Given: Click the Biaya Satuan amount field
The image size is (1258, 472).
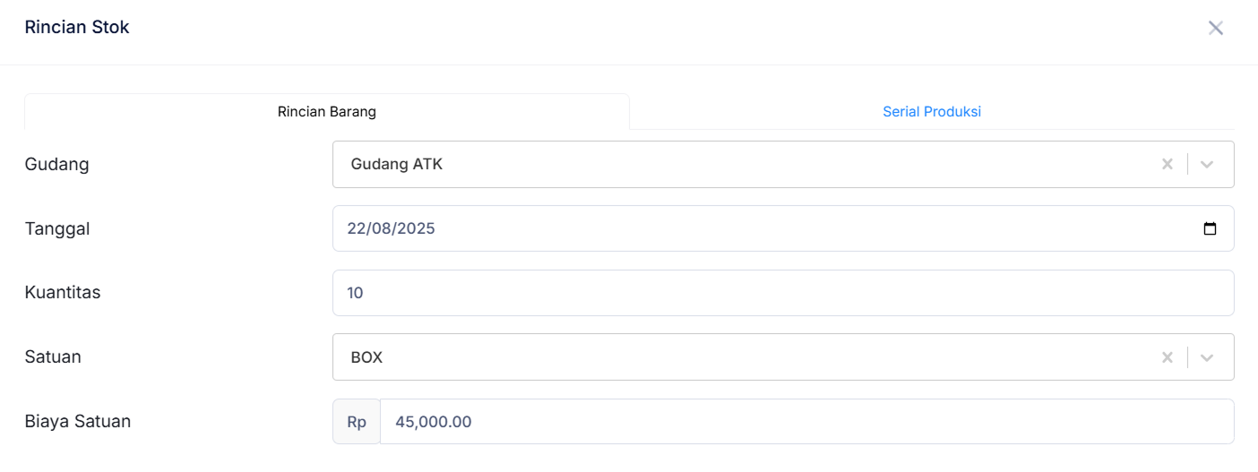Looking at the screenshot, I should (x=806, y=422).
